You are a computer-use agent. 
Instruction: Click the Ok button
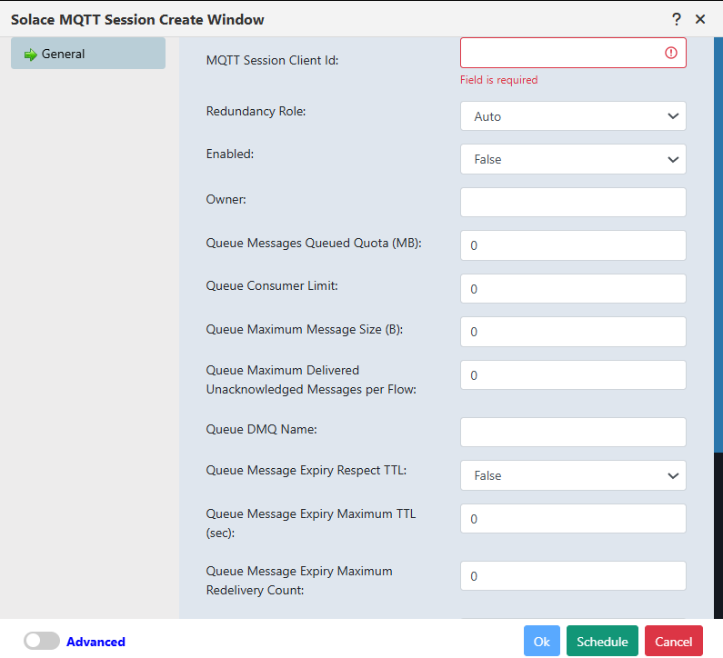pos(542,641)
